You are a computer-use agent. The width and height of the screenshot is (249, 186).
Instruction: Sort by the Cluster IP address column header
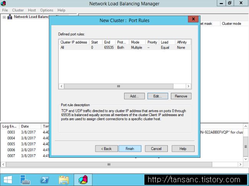74,42
